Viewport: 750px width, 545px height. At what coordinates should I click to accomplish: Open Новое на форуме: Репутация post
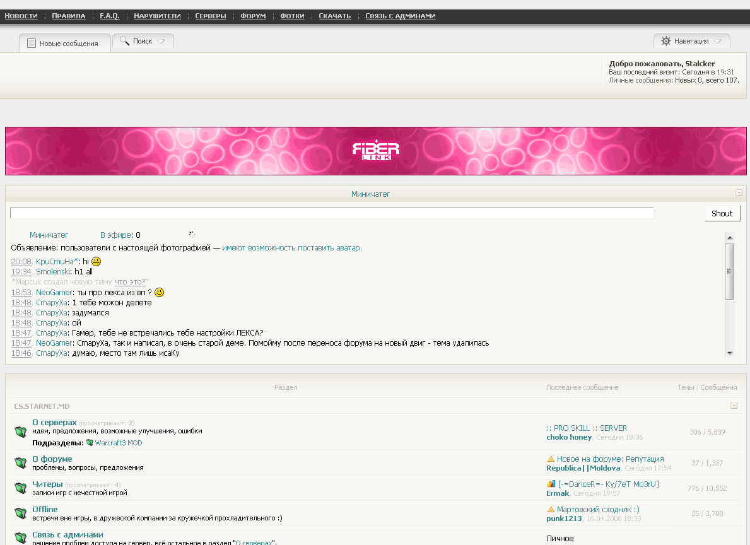[x=611, y=459]
